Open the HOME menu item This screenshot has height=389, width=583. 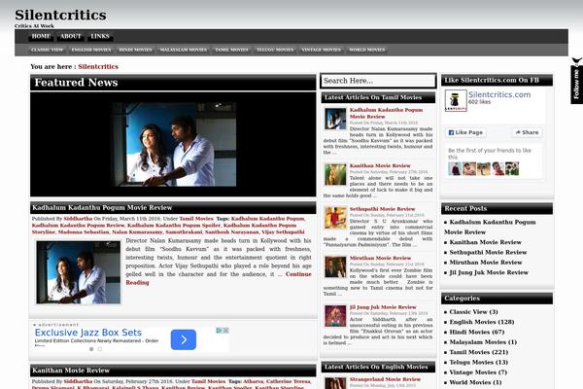41,37
